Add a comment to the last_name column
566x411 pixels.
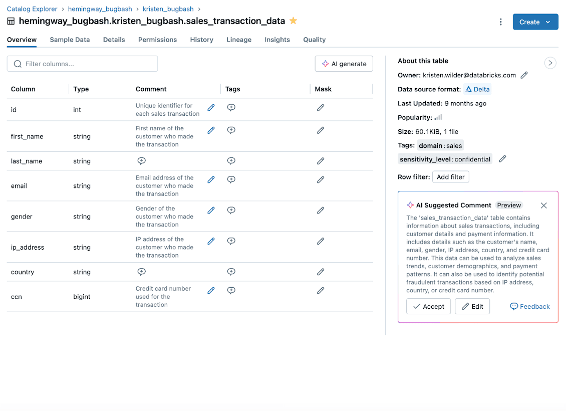pos(142,161)
